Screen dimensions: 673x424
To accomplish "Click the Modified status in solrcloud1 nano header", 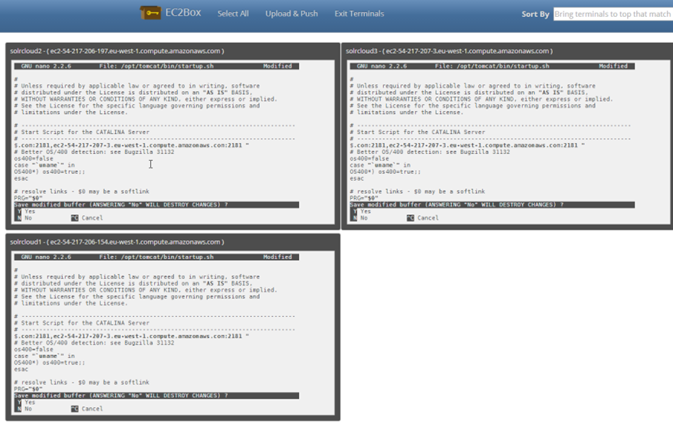I will click(x=277, y=257).
